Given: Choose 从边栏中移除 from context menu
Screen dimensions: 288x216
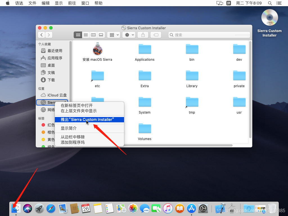Looking at the screenshot, I should 89,137.
